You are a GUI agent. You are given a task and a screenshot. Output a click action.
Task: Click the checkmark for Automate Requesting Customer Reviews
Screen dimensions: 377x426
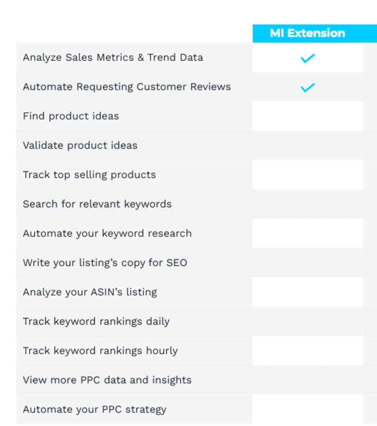[308, 88]
